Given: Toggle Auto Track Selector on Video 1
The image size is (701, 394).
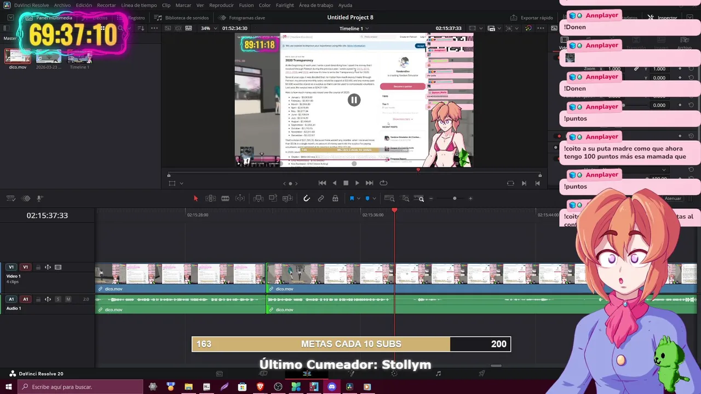Looking at the screenshot, I should tap(48, 267).
